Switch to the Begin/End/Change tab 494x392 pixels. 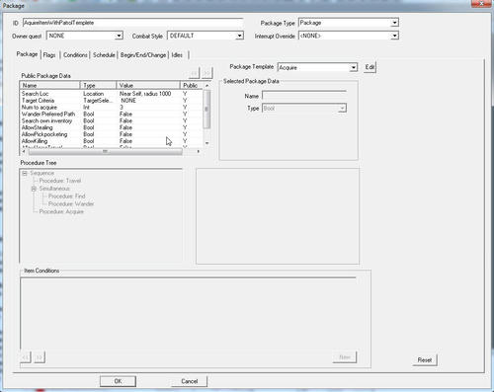tap(143, 55)
